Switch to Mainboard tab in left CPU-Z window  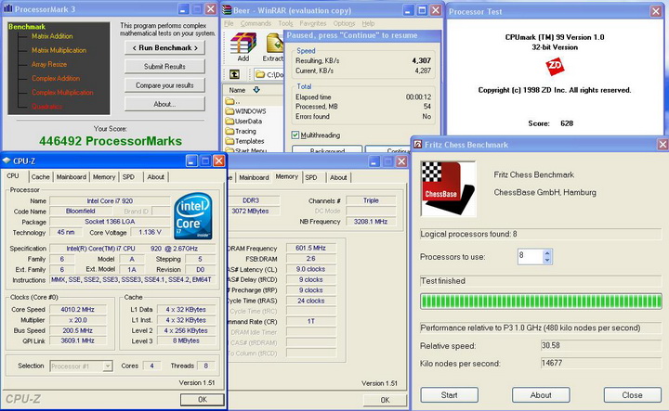coord(72,177)
